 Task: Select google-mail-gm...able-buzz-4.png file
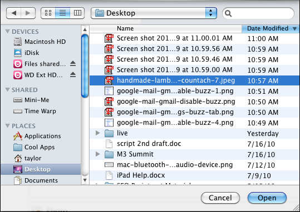click(x=195, y=123)
